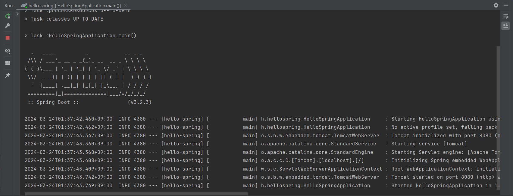Click the 'Task :classes UP-TO-DATE' line

tap(64, 19)
